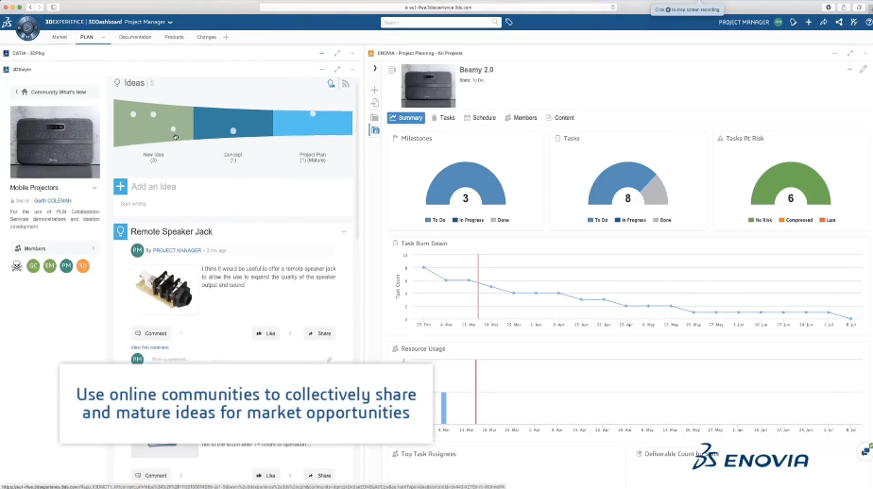
Task: Switch to the Market tab
Action: click(60, 37)
